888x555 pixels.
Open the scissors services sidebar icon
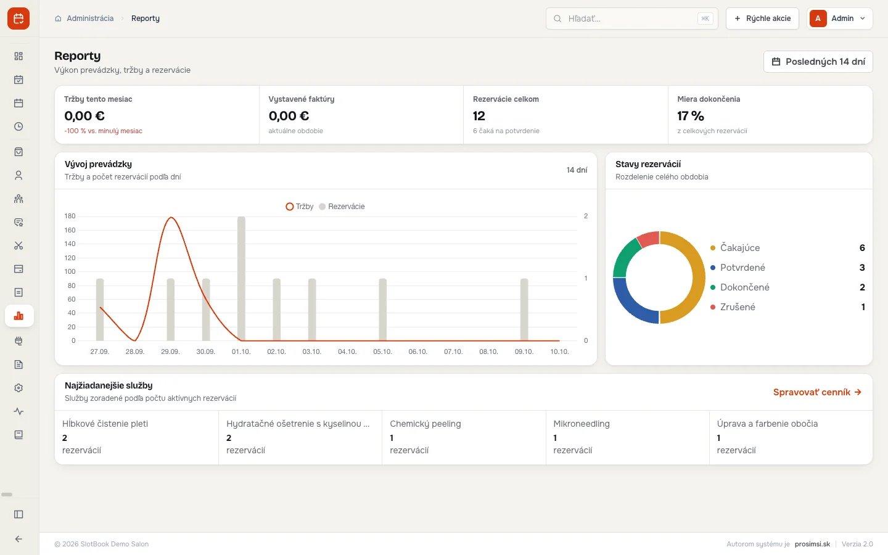click(x=18, y=245)
